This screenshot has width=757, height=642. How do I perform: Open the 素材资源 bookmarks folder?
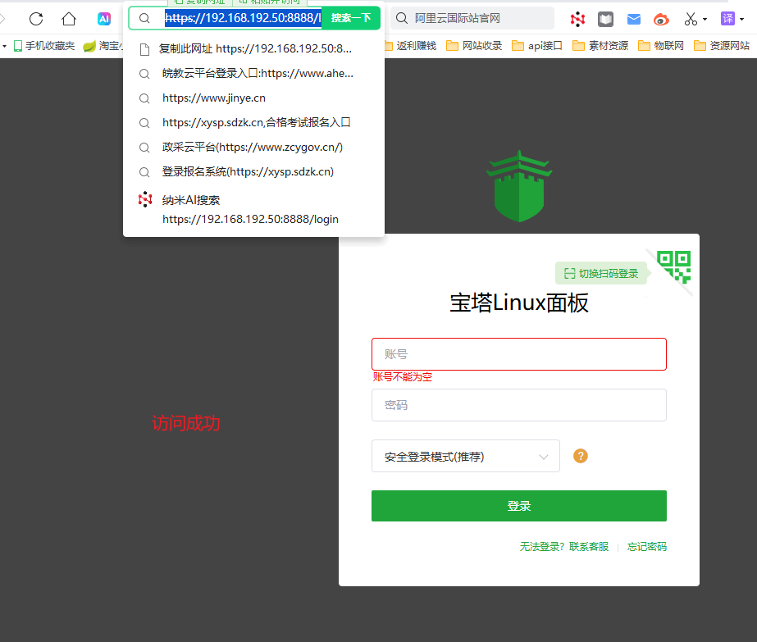[600, 46]
